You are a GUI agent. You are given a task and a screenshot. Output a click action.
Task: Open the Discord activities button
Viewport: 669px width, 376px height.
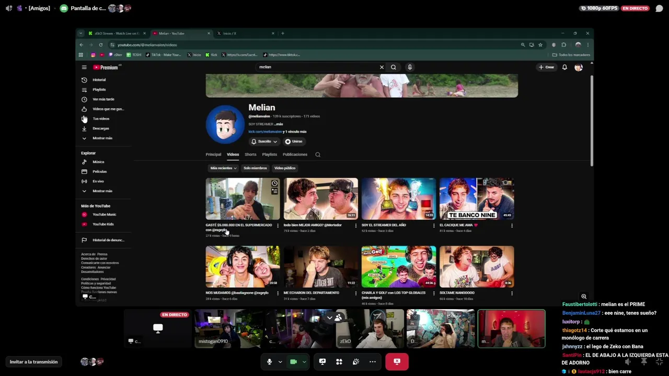click(339, 361)
